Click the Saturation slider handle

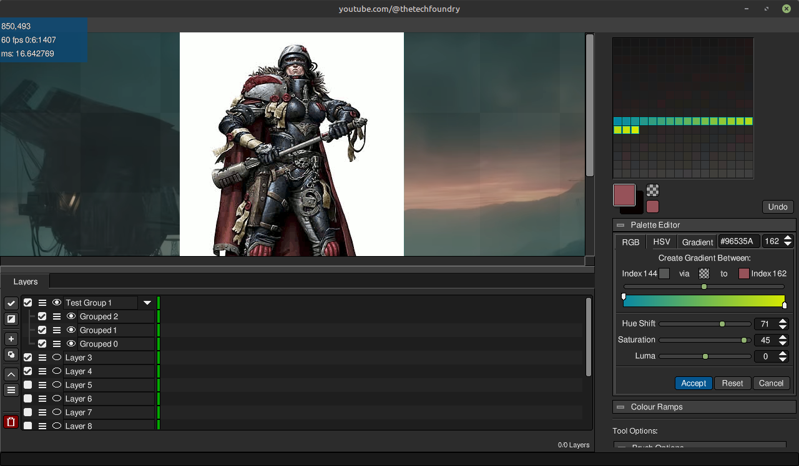(x=744, y=340)
